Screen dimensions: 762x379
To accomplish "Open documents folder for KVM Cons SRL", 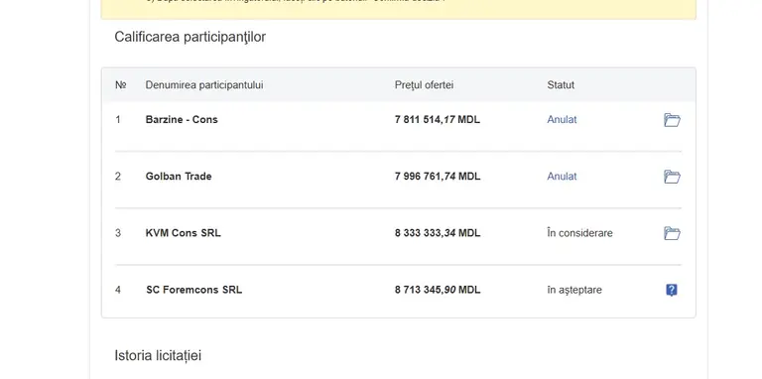I will click(x=672, y=233).
